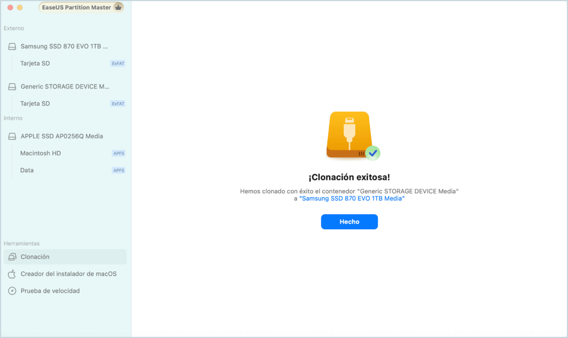Click the Apple logo installer icon
The width and height of the screenshot is (568, 338).
coord(12,274)
